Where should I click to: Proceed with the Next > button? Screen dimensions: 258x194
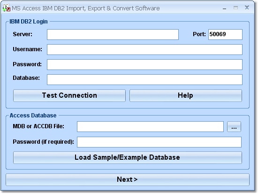pos(128,179)
